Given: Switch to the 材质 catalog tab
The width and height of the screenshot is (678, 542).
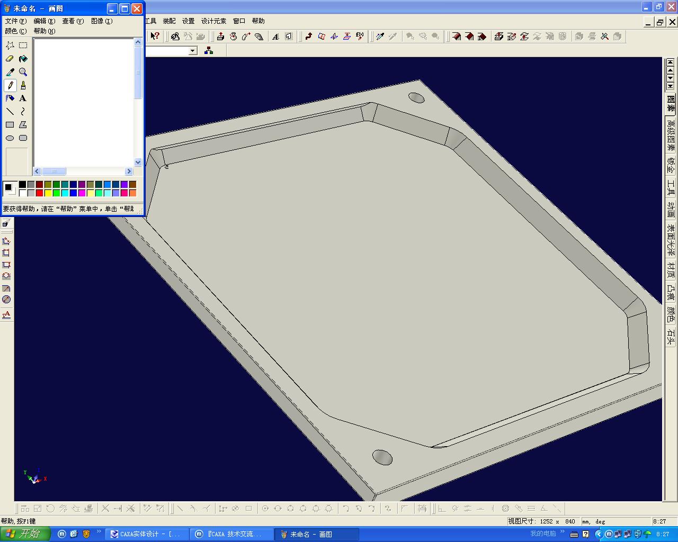Looking at the screenshot, I should coord(671,270).
